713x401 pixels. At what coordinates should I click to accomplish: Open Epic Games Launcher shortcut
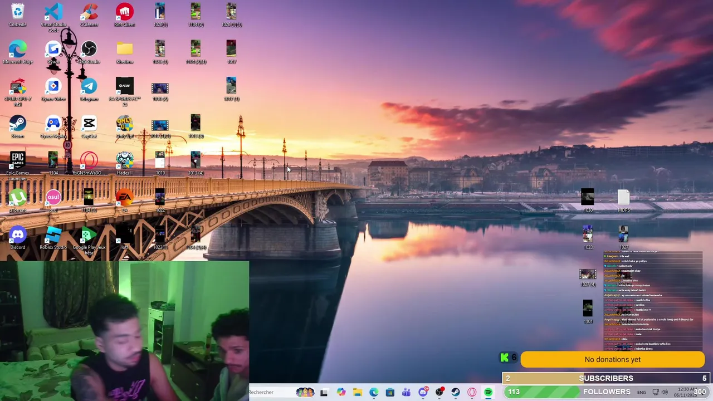[18, 166]
